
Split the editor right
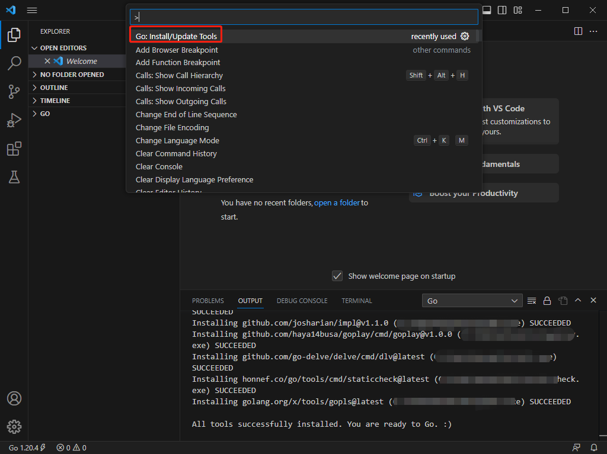578,31
